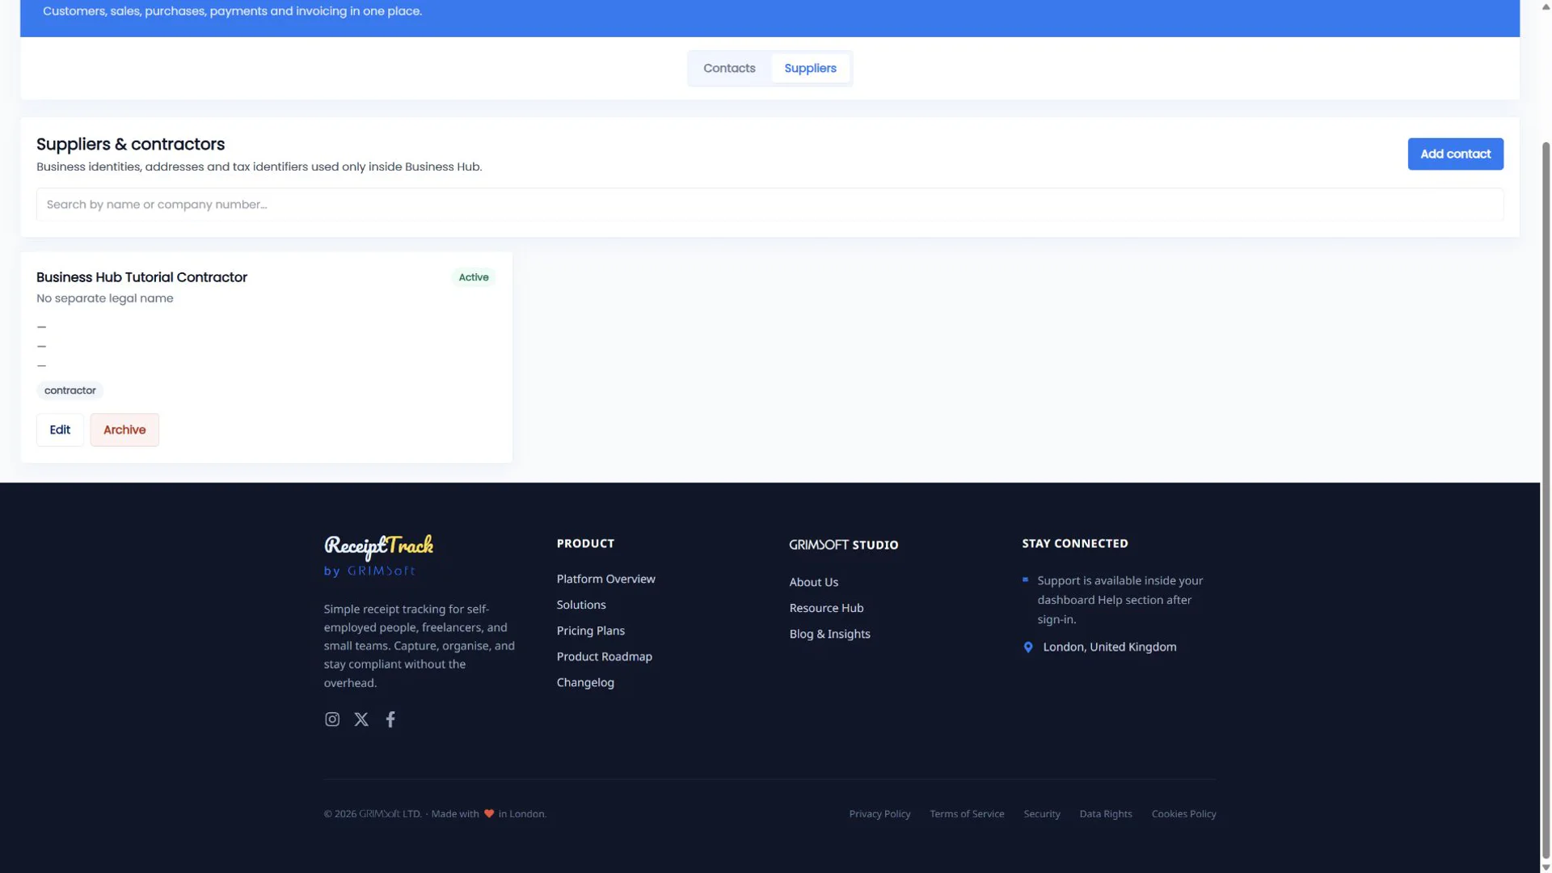Click the 'No separate legal name' text

tap(105, 298)
